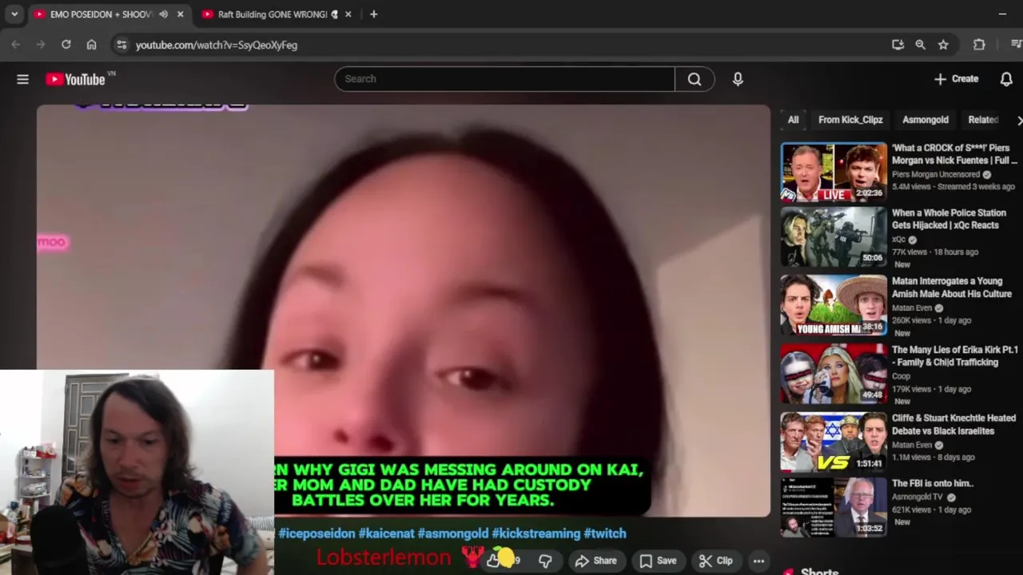1023x575 pixels.
Task: Click the #twitch hashtag
Action: pyautogui.click(x=605, y=533)
